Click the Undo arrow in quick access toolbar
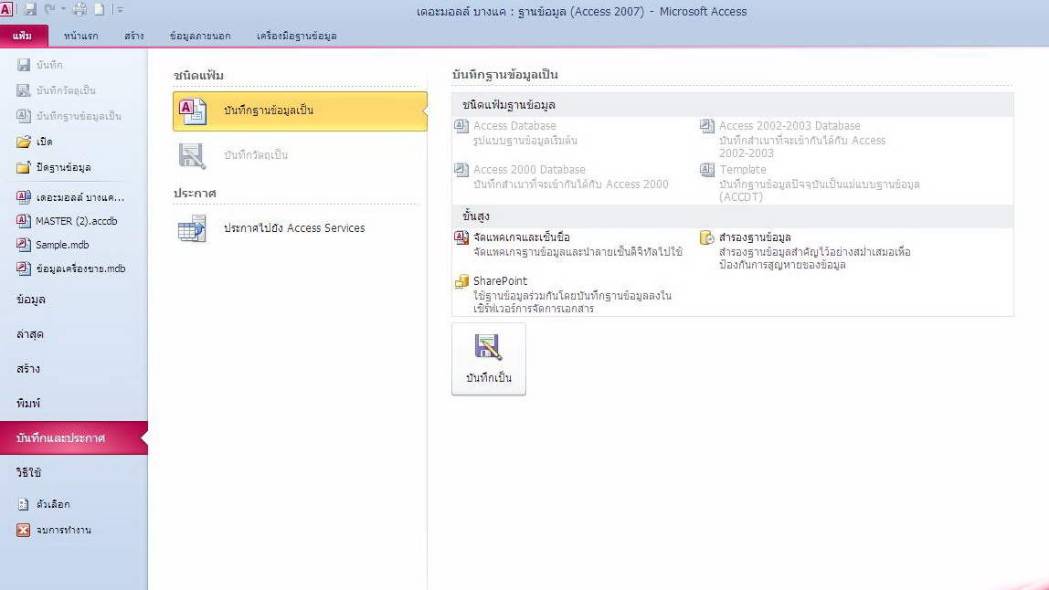Viewport: 1049px width, 590px height. coord(50,9)
